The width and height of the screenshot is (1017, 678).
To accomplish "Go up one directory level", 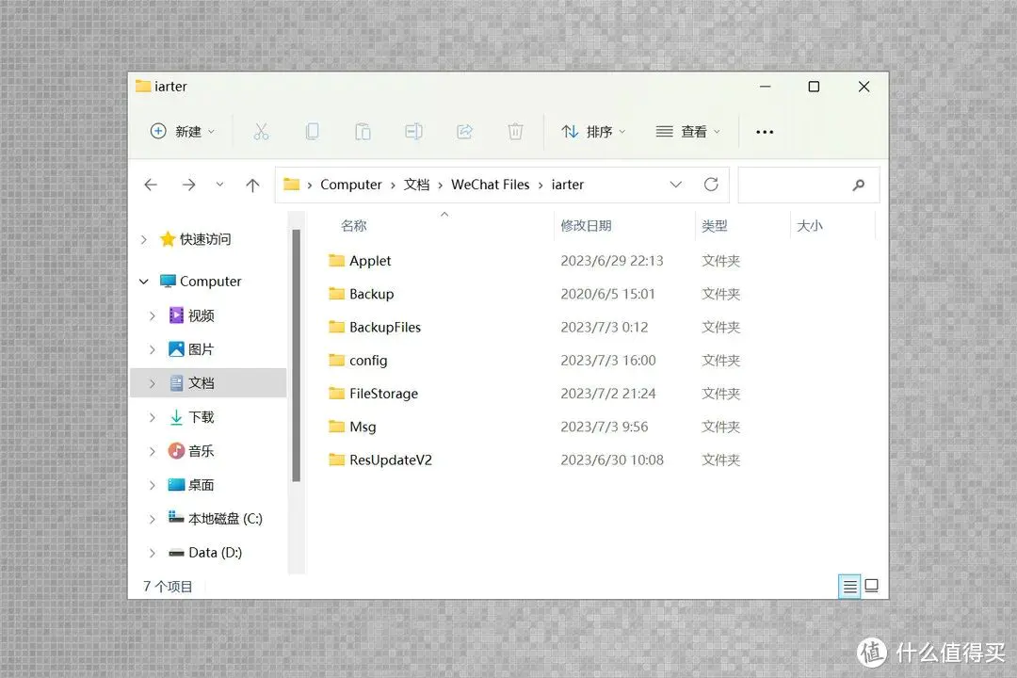I will click(x=252, y=186).
